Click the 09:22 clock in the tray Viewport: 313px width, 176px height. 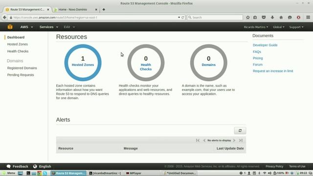(303, 173)
